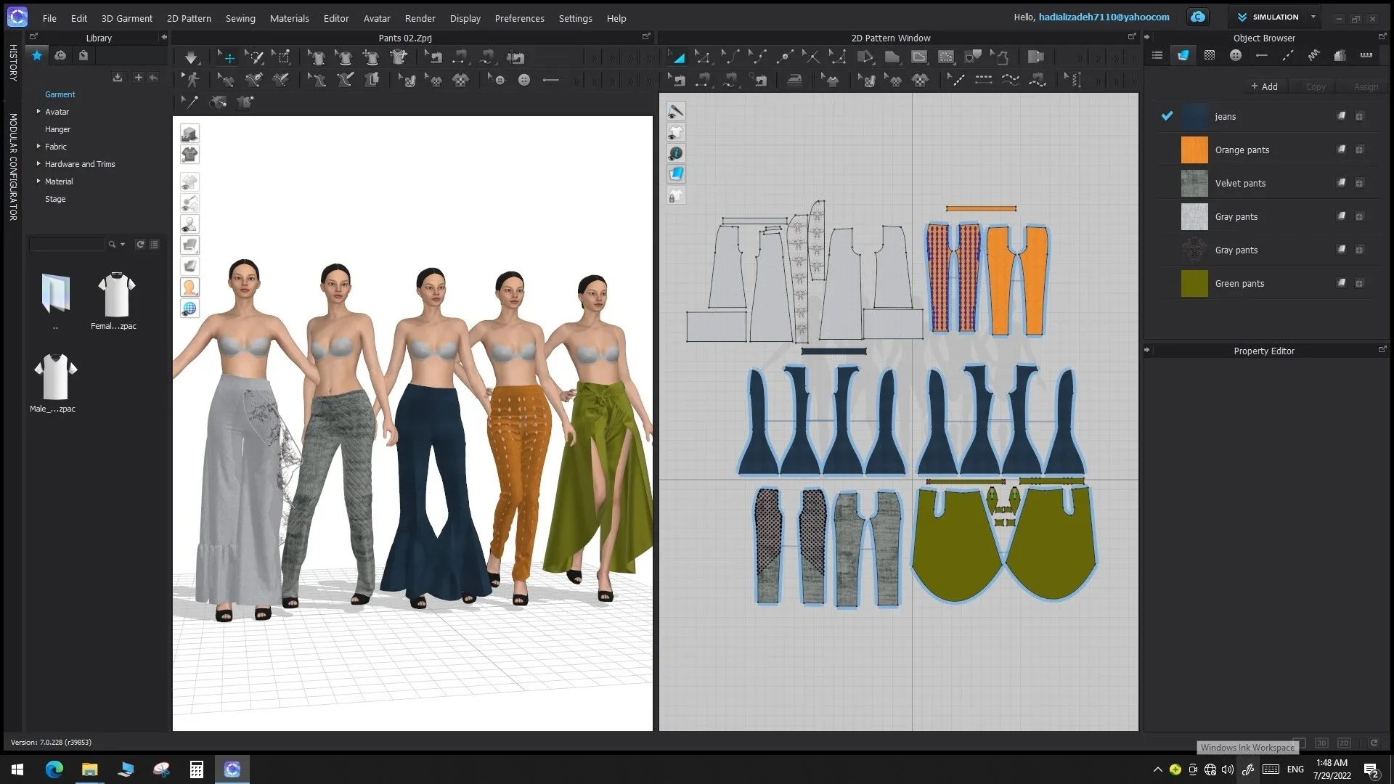Screen dimensions: 1394x784
Task: Open the Avatar menu
Action: (x=377, y=18)
